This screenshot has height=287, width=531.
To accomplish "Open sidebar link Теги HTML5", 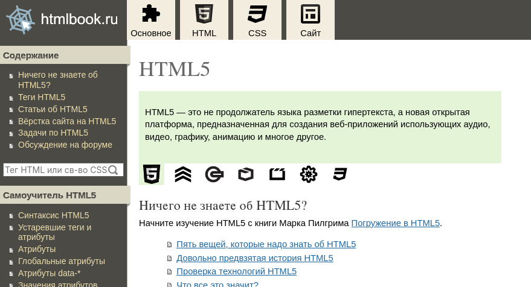I will (x=42, y=97).
